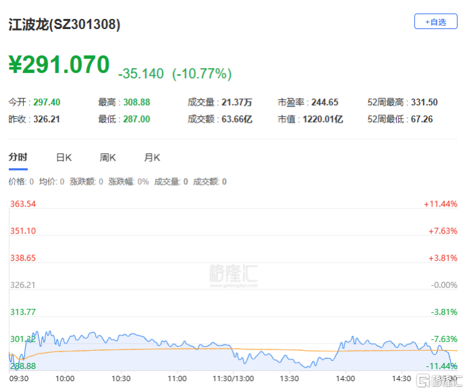Click the percent change (-10.77%)

[202, 74]
